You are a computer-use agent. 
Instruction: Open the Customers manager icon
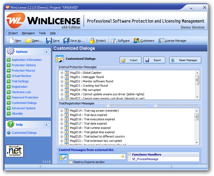(x=136, y=41)
